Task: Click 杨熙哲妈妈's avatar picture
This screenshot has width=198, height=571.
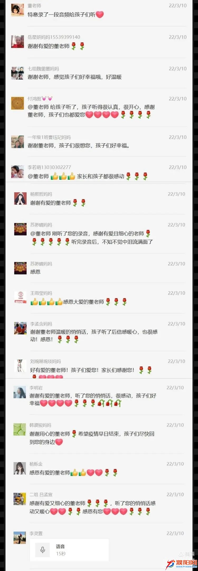Action: [20, 199]
